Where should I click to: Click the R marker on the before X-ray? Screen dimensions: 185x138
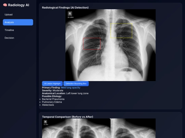click(x=46, y=122)
